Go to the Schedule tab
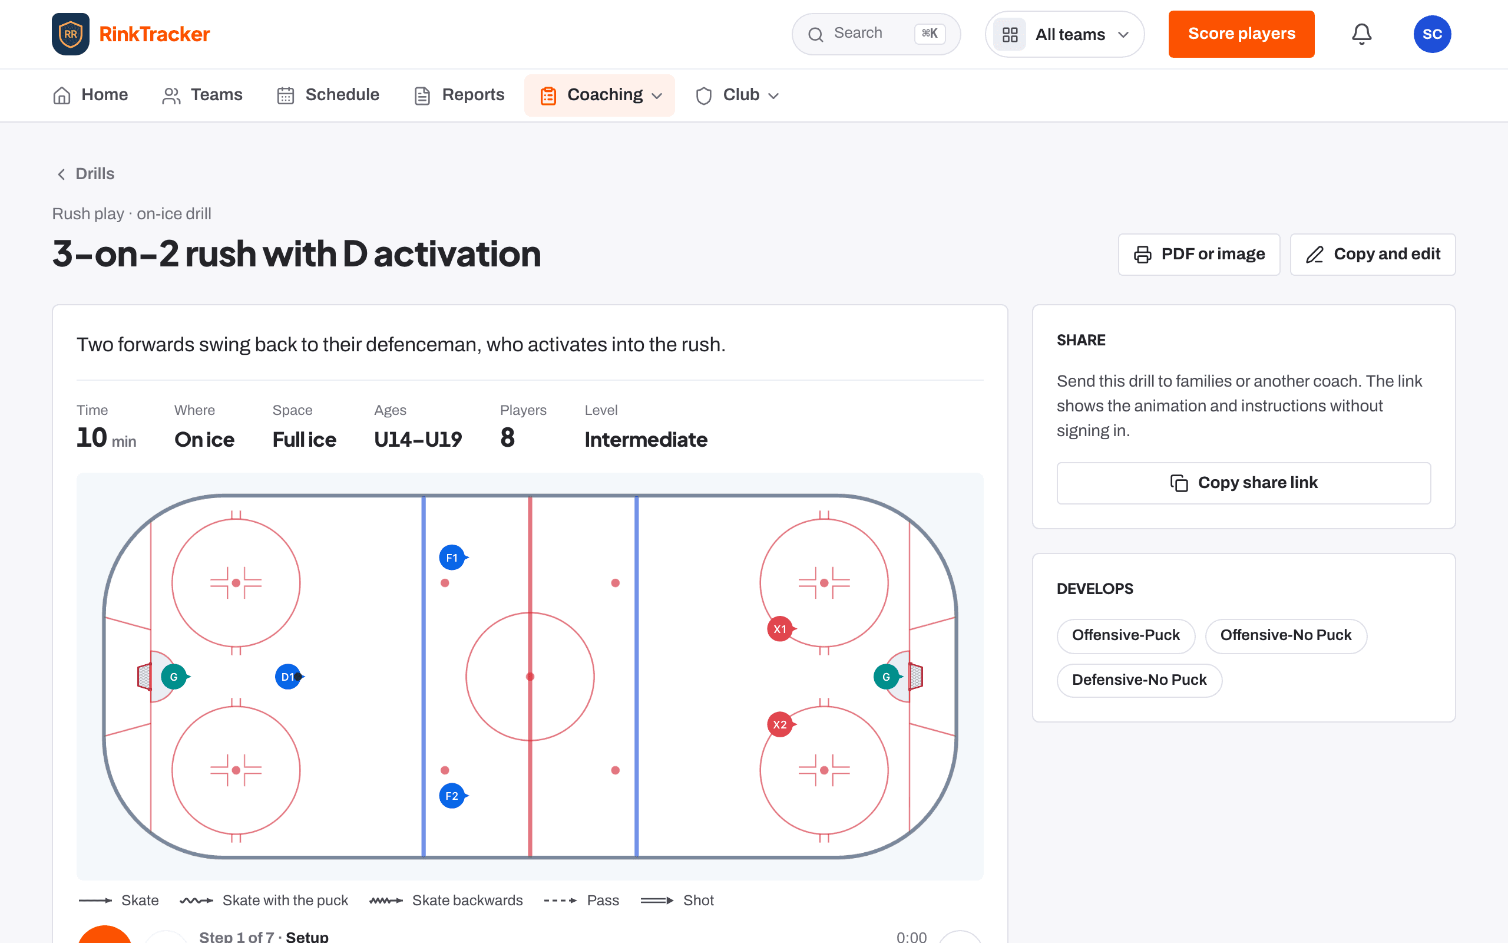The image size is (1508, 943). [328, 95]
